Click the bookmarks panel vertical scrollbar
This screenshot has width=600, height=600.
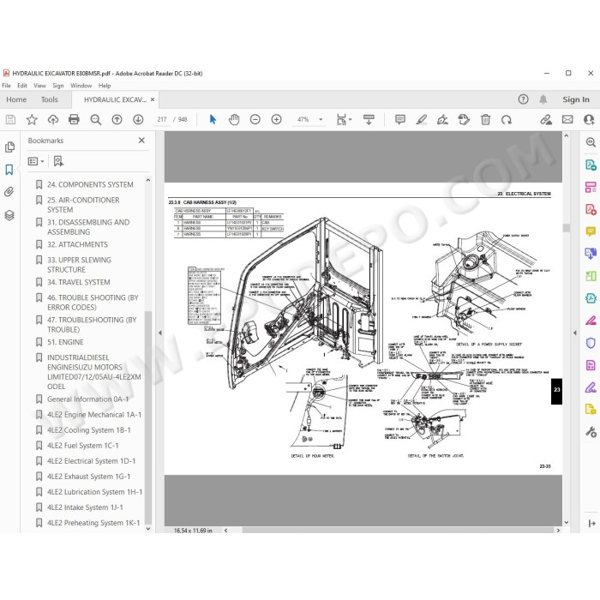tap(148, 417)
